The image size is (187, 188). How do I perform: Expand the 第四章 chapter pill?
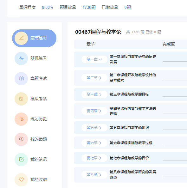tap(94, 111)
